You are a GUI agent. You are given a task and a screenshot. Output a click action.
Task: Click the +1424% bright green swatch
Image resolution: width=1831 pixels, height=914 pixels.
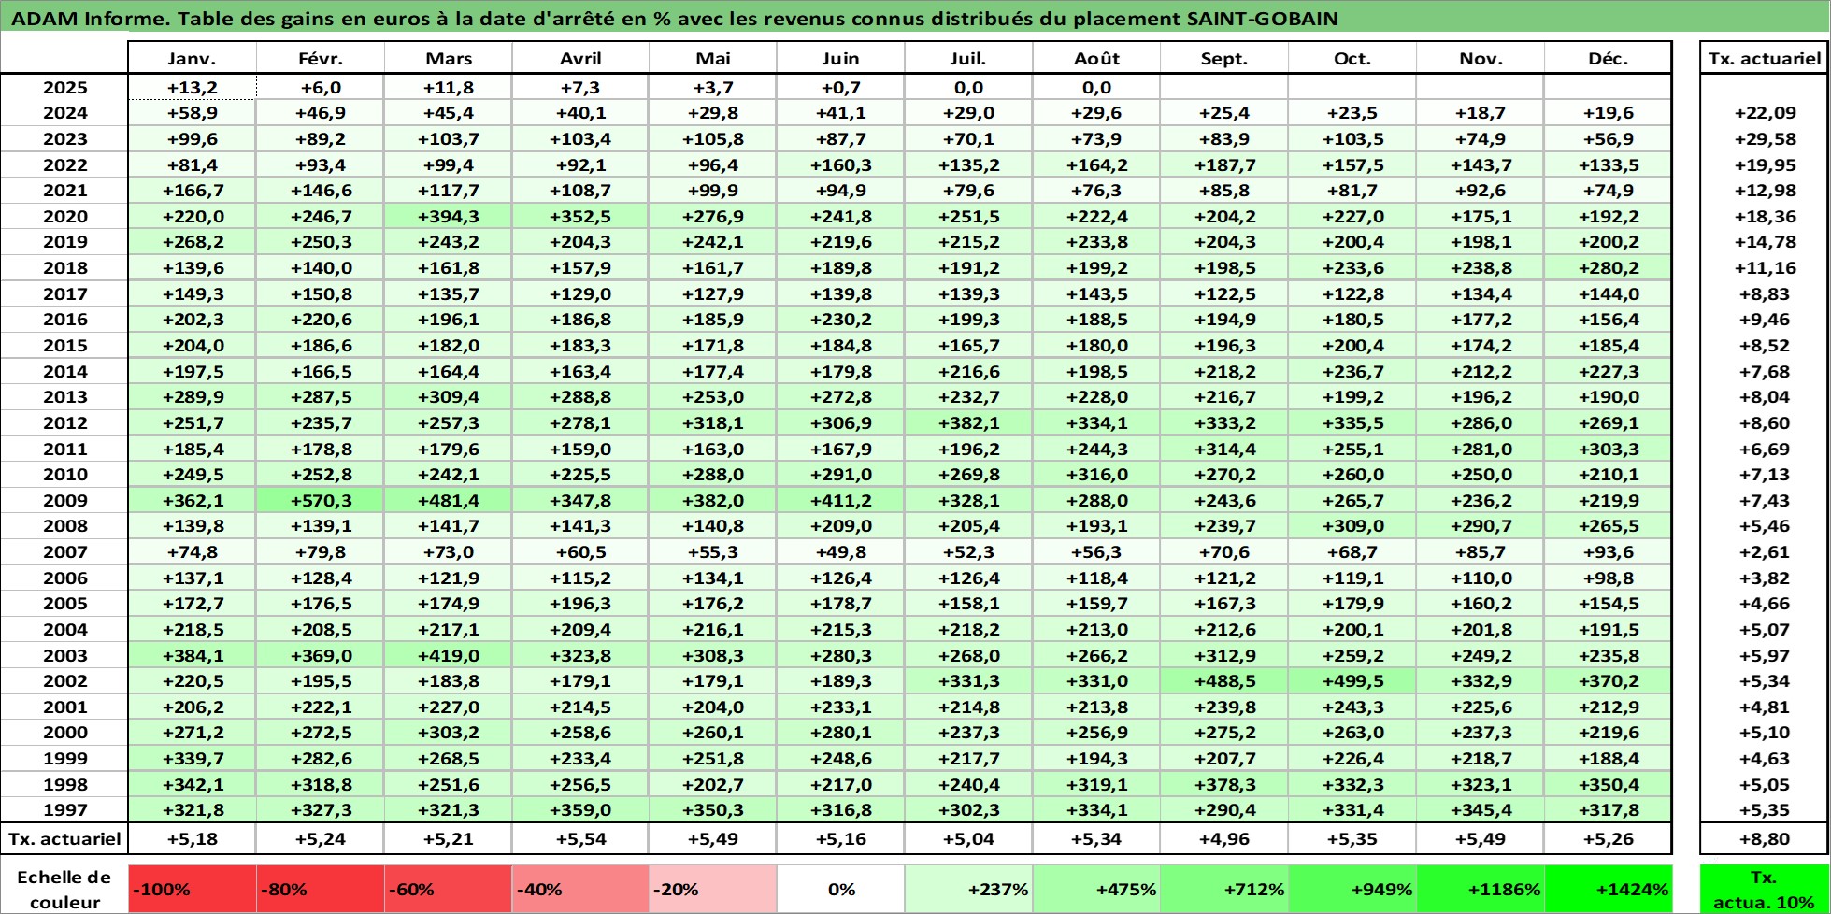tap(1609, 890)
